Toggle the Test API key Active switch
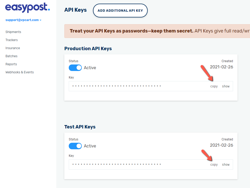The image size is (250, 188). [75, 146]
